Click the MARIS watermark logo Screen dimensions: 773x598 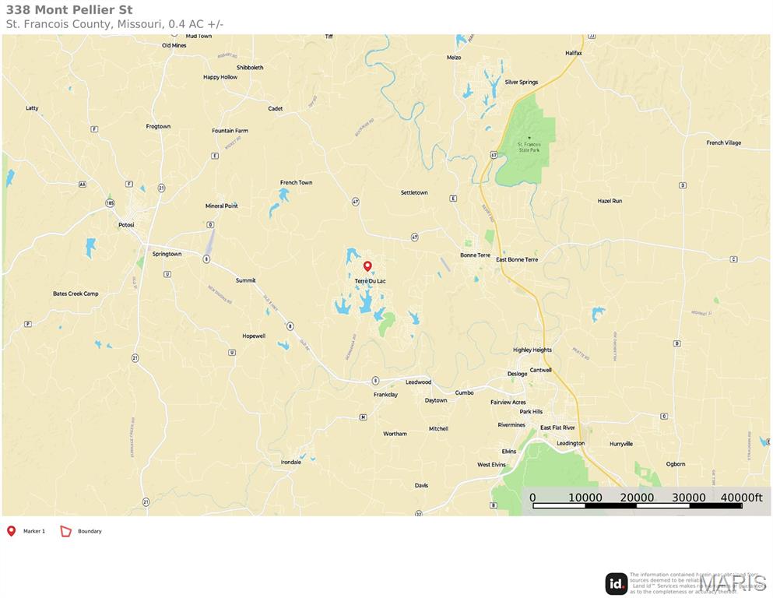coord(733,584)
